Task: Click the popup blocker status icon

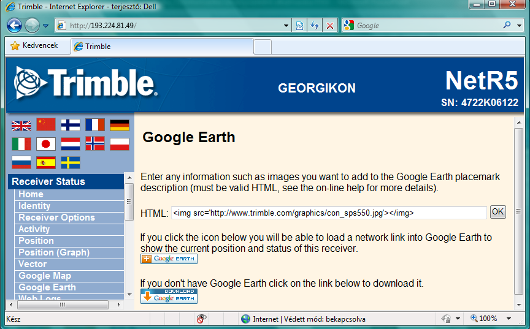Action: pyautogui.click(x=201, y=319)
